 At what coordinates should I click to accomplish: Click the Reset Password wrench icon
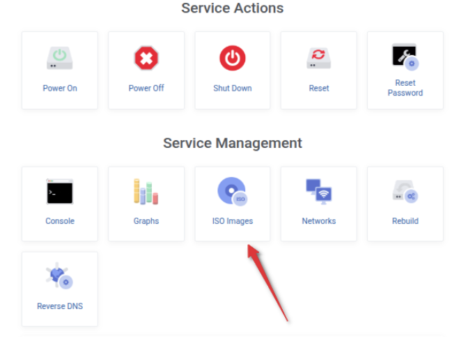coord(405,57)
